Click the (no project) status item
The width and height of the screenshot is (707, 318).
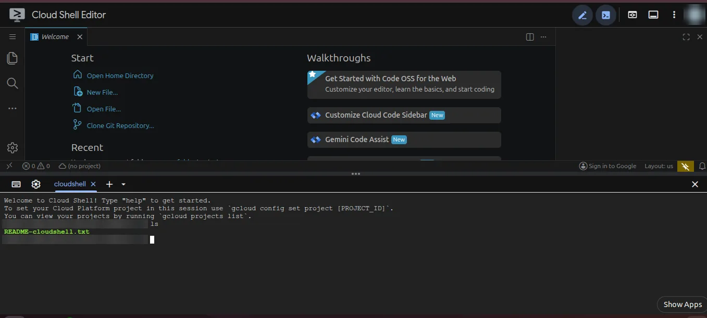[x=80, y=166]
